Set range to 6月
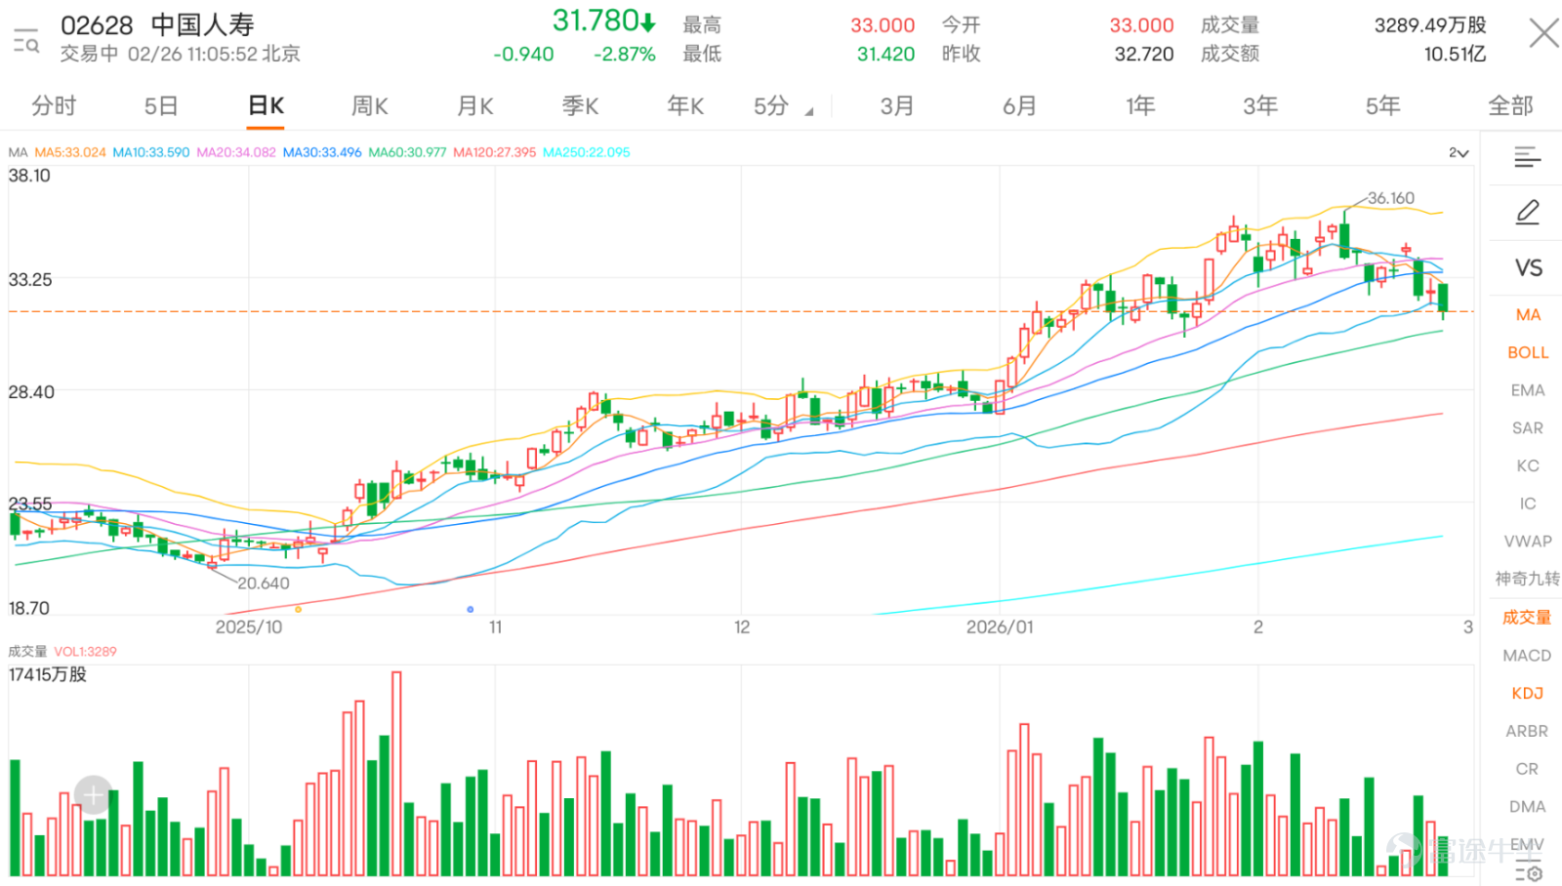This screenshot has height=886, width=1562. tap(1019, 105)
